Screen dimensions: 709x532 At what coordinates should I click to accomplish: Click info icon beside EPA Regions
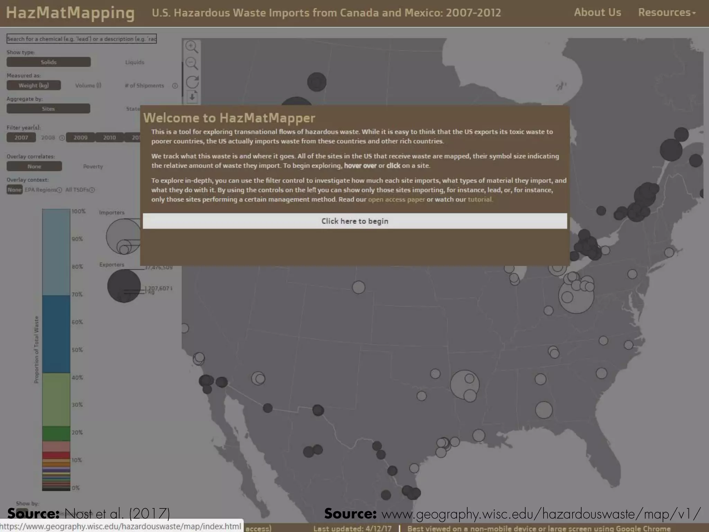coord(59,190)
